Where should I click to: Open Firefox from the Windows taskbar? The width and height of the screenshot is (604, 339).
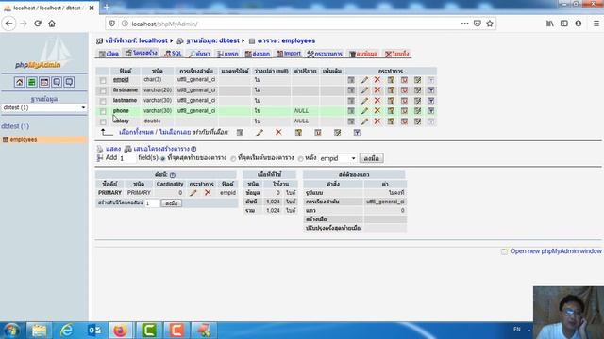(x=120, y=331)
